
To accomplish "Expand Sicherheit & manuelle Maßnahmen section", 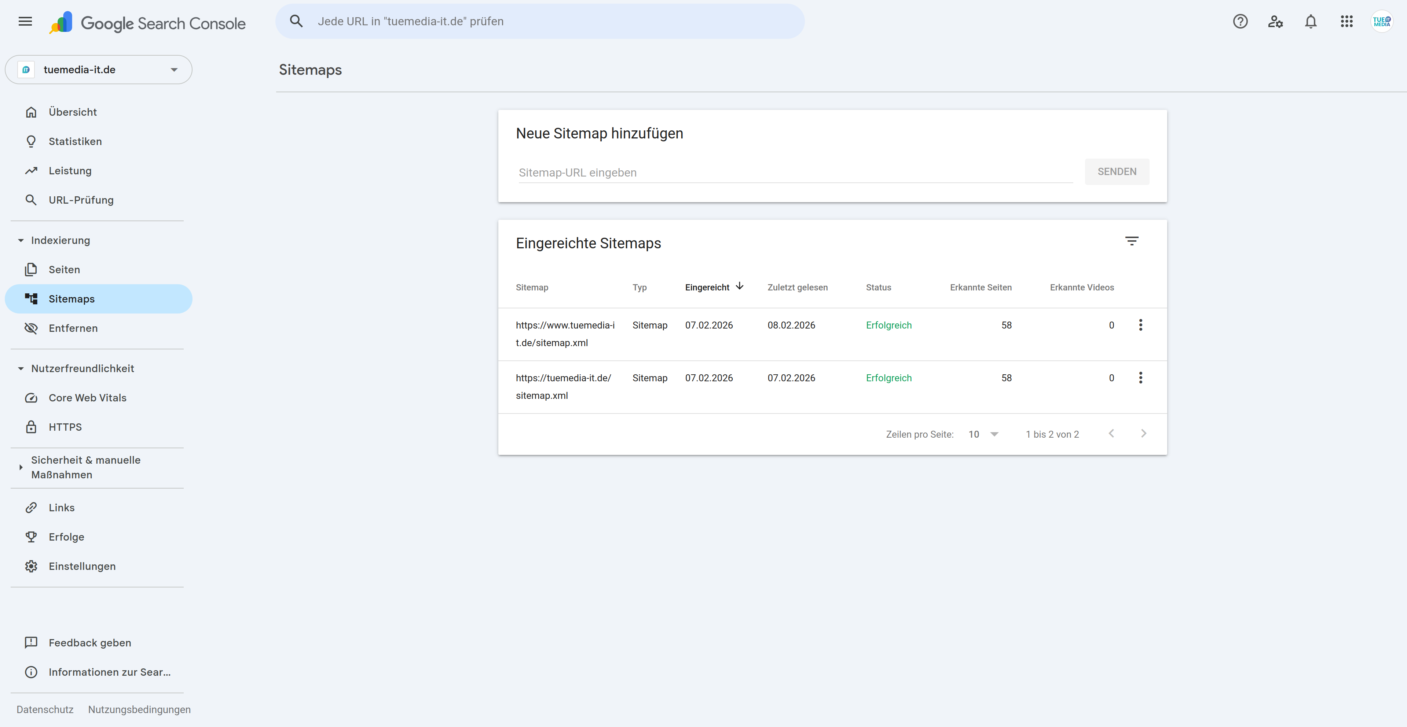I will tap(21, 467).
